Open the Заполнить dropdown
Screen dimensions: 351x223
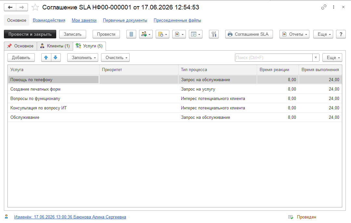83,57
